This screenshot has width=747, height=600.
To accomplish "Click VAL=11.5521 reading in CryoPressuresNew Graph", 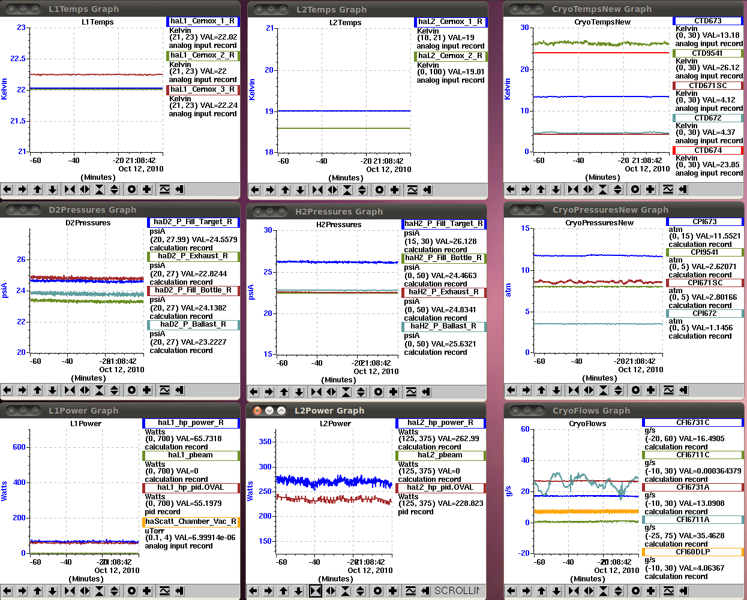I will pos(718,236).
